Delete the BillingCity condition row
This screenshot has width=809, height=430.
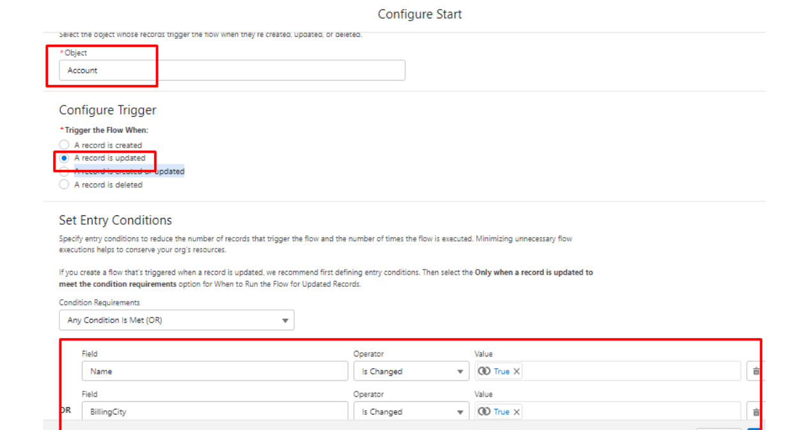756,412
